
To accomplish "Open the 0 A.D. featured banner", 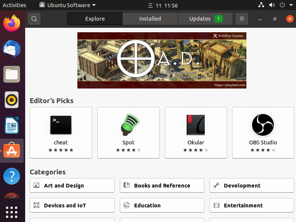I will coord(162,60).
